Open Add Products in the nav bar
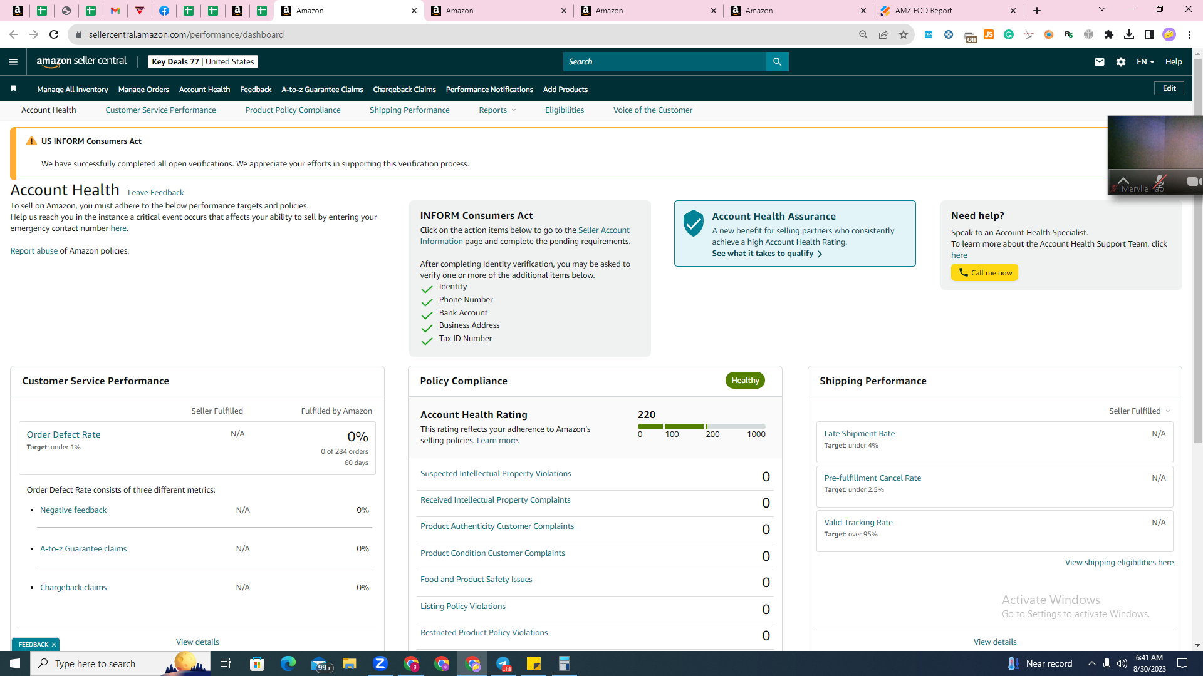The width and height of the screenshot is (1203, 676). point(565,90)
